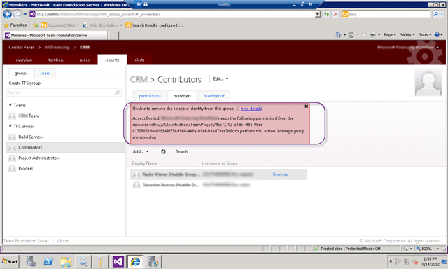The height and width of the screenshot is (269, 448).
Task: Click the browser Back arrow button
Action: pyautogui.click(x=8, y=14)
